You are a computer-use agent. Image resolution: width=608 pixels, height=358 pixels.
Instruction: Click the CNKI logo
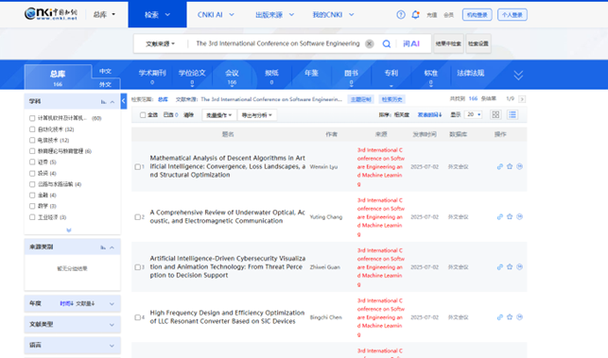click(x=51, y=14)
